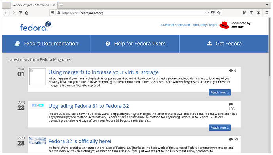Open the Library bookmarks and history icon

coord(245,13)
